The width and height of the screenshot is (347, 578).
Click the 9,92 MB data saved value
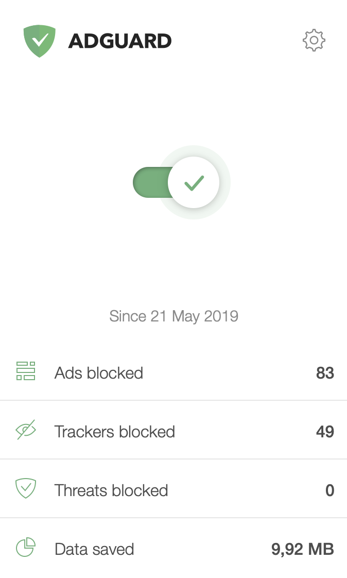(x=302, y=549)
